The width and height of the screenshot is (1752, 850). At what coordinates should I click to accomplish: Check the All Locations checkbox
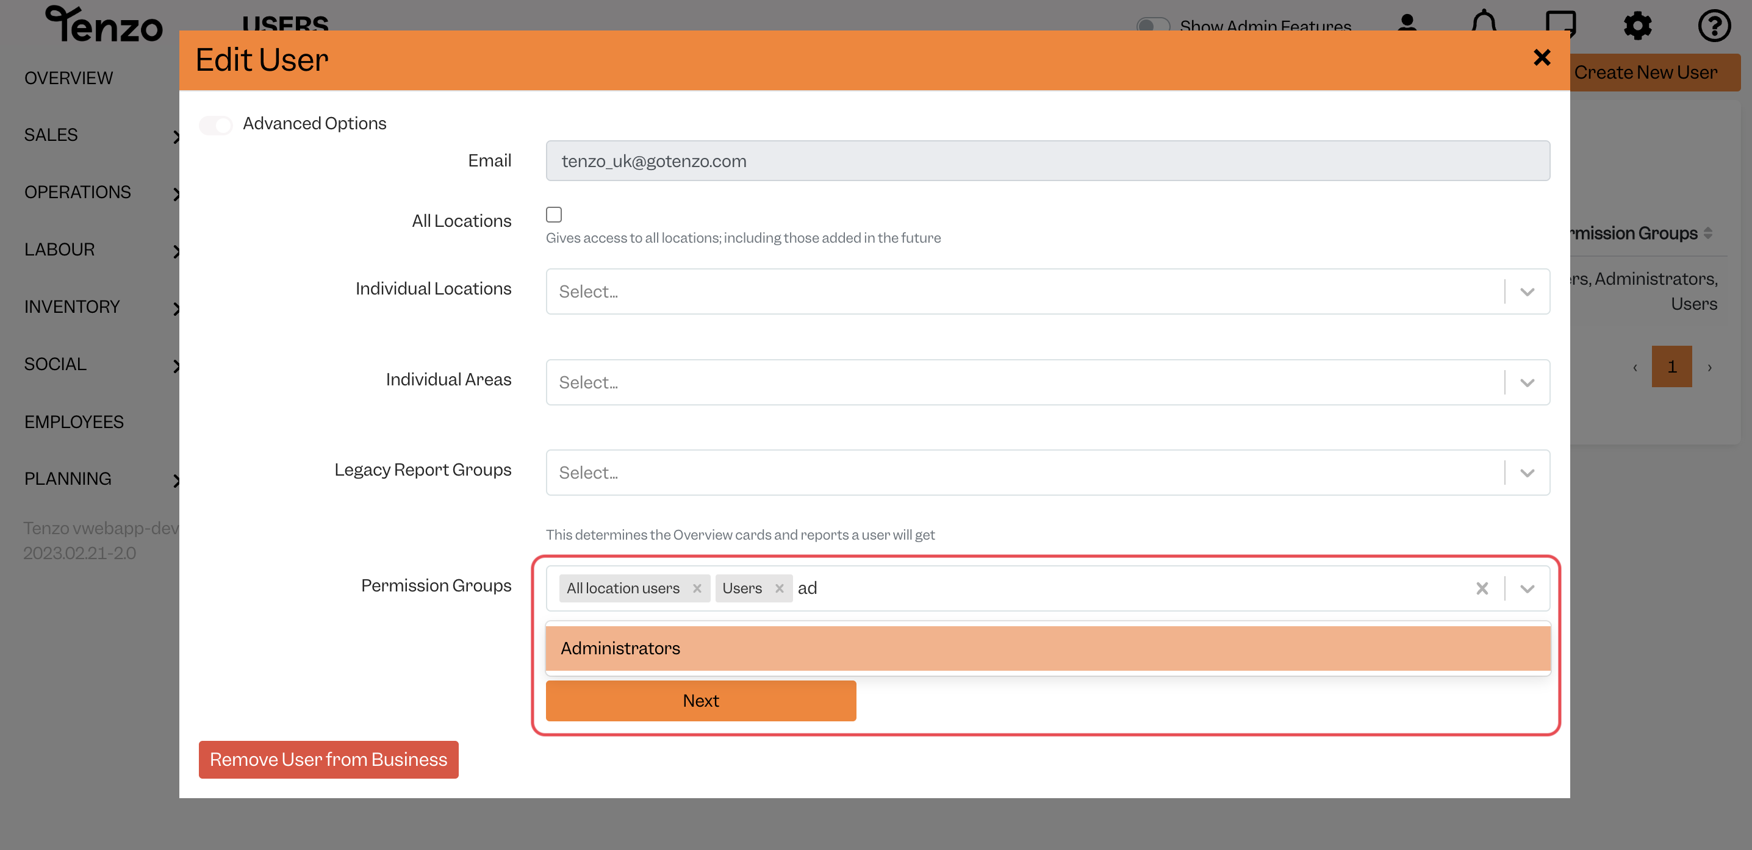554,215
